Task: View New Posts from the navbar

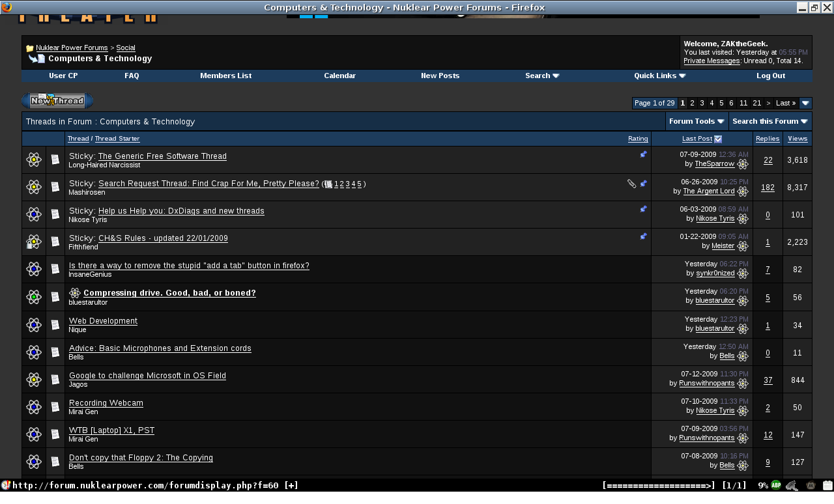Action: [440, 76]
